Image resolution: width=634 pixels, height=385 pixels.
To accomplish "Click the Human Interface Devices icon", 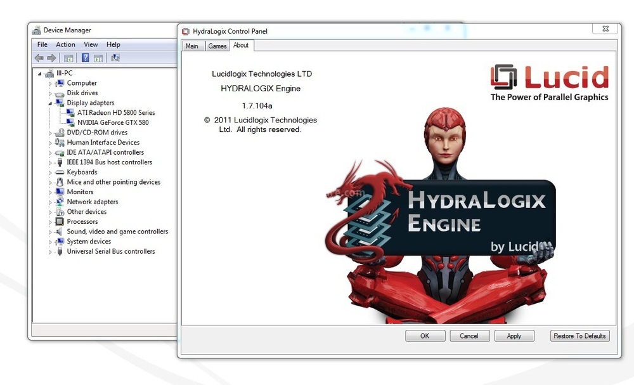I will pos(60,142).
